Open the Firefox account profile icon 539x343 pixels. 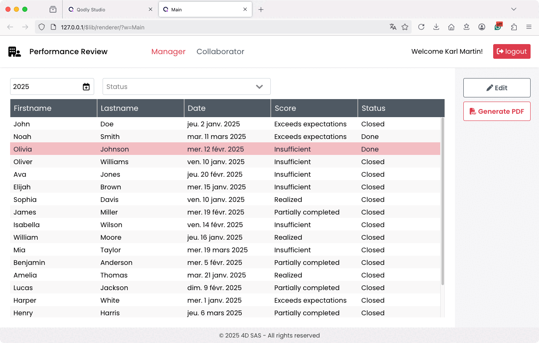tap(482, 27)
